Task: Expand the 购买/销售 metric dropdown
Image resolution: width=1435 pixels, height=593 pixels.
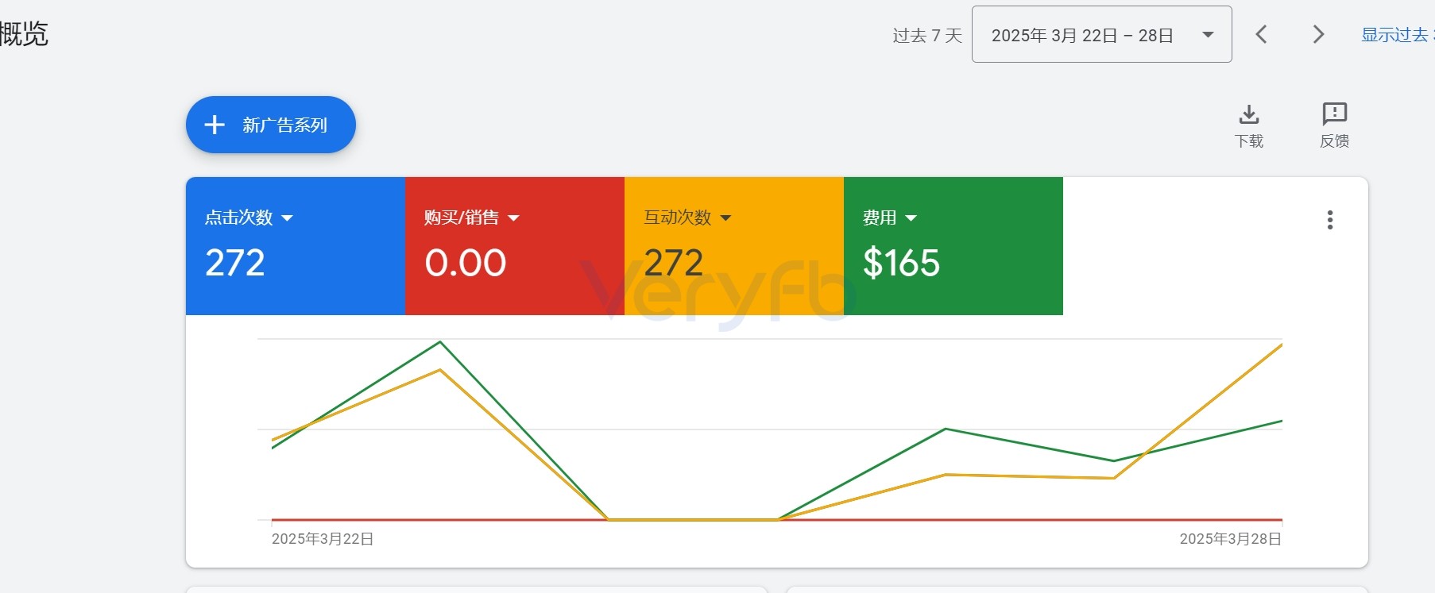Action: pos(471,218)
